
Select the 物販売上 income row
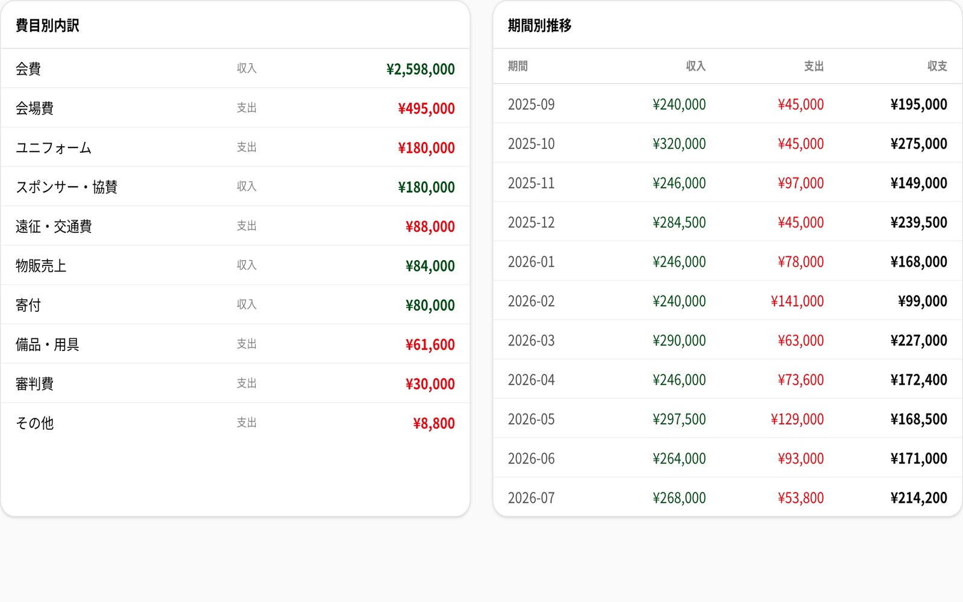[x=235, y=265]
